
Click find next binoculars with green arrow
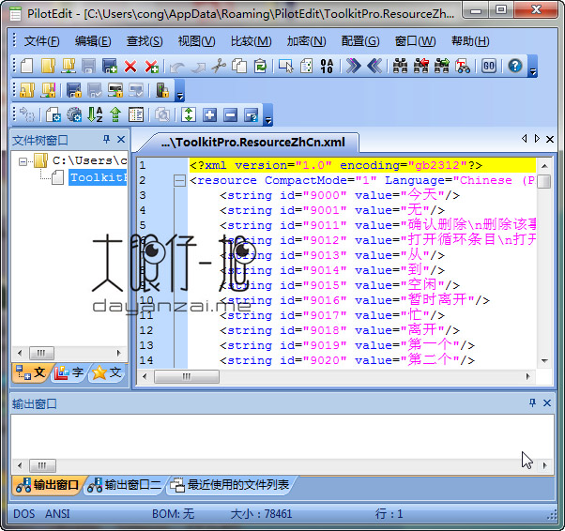(442, 66)
